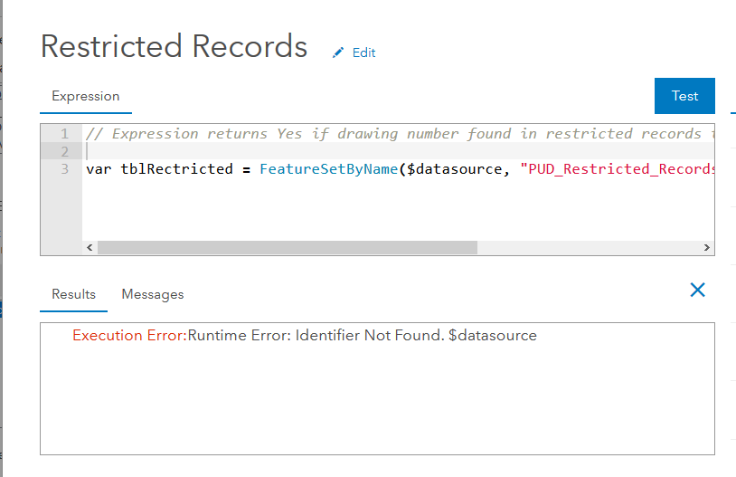Click the pencil icon beside Edit
This screenshot has height=477, width=736.
coord(338,52)
